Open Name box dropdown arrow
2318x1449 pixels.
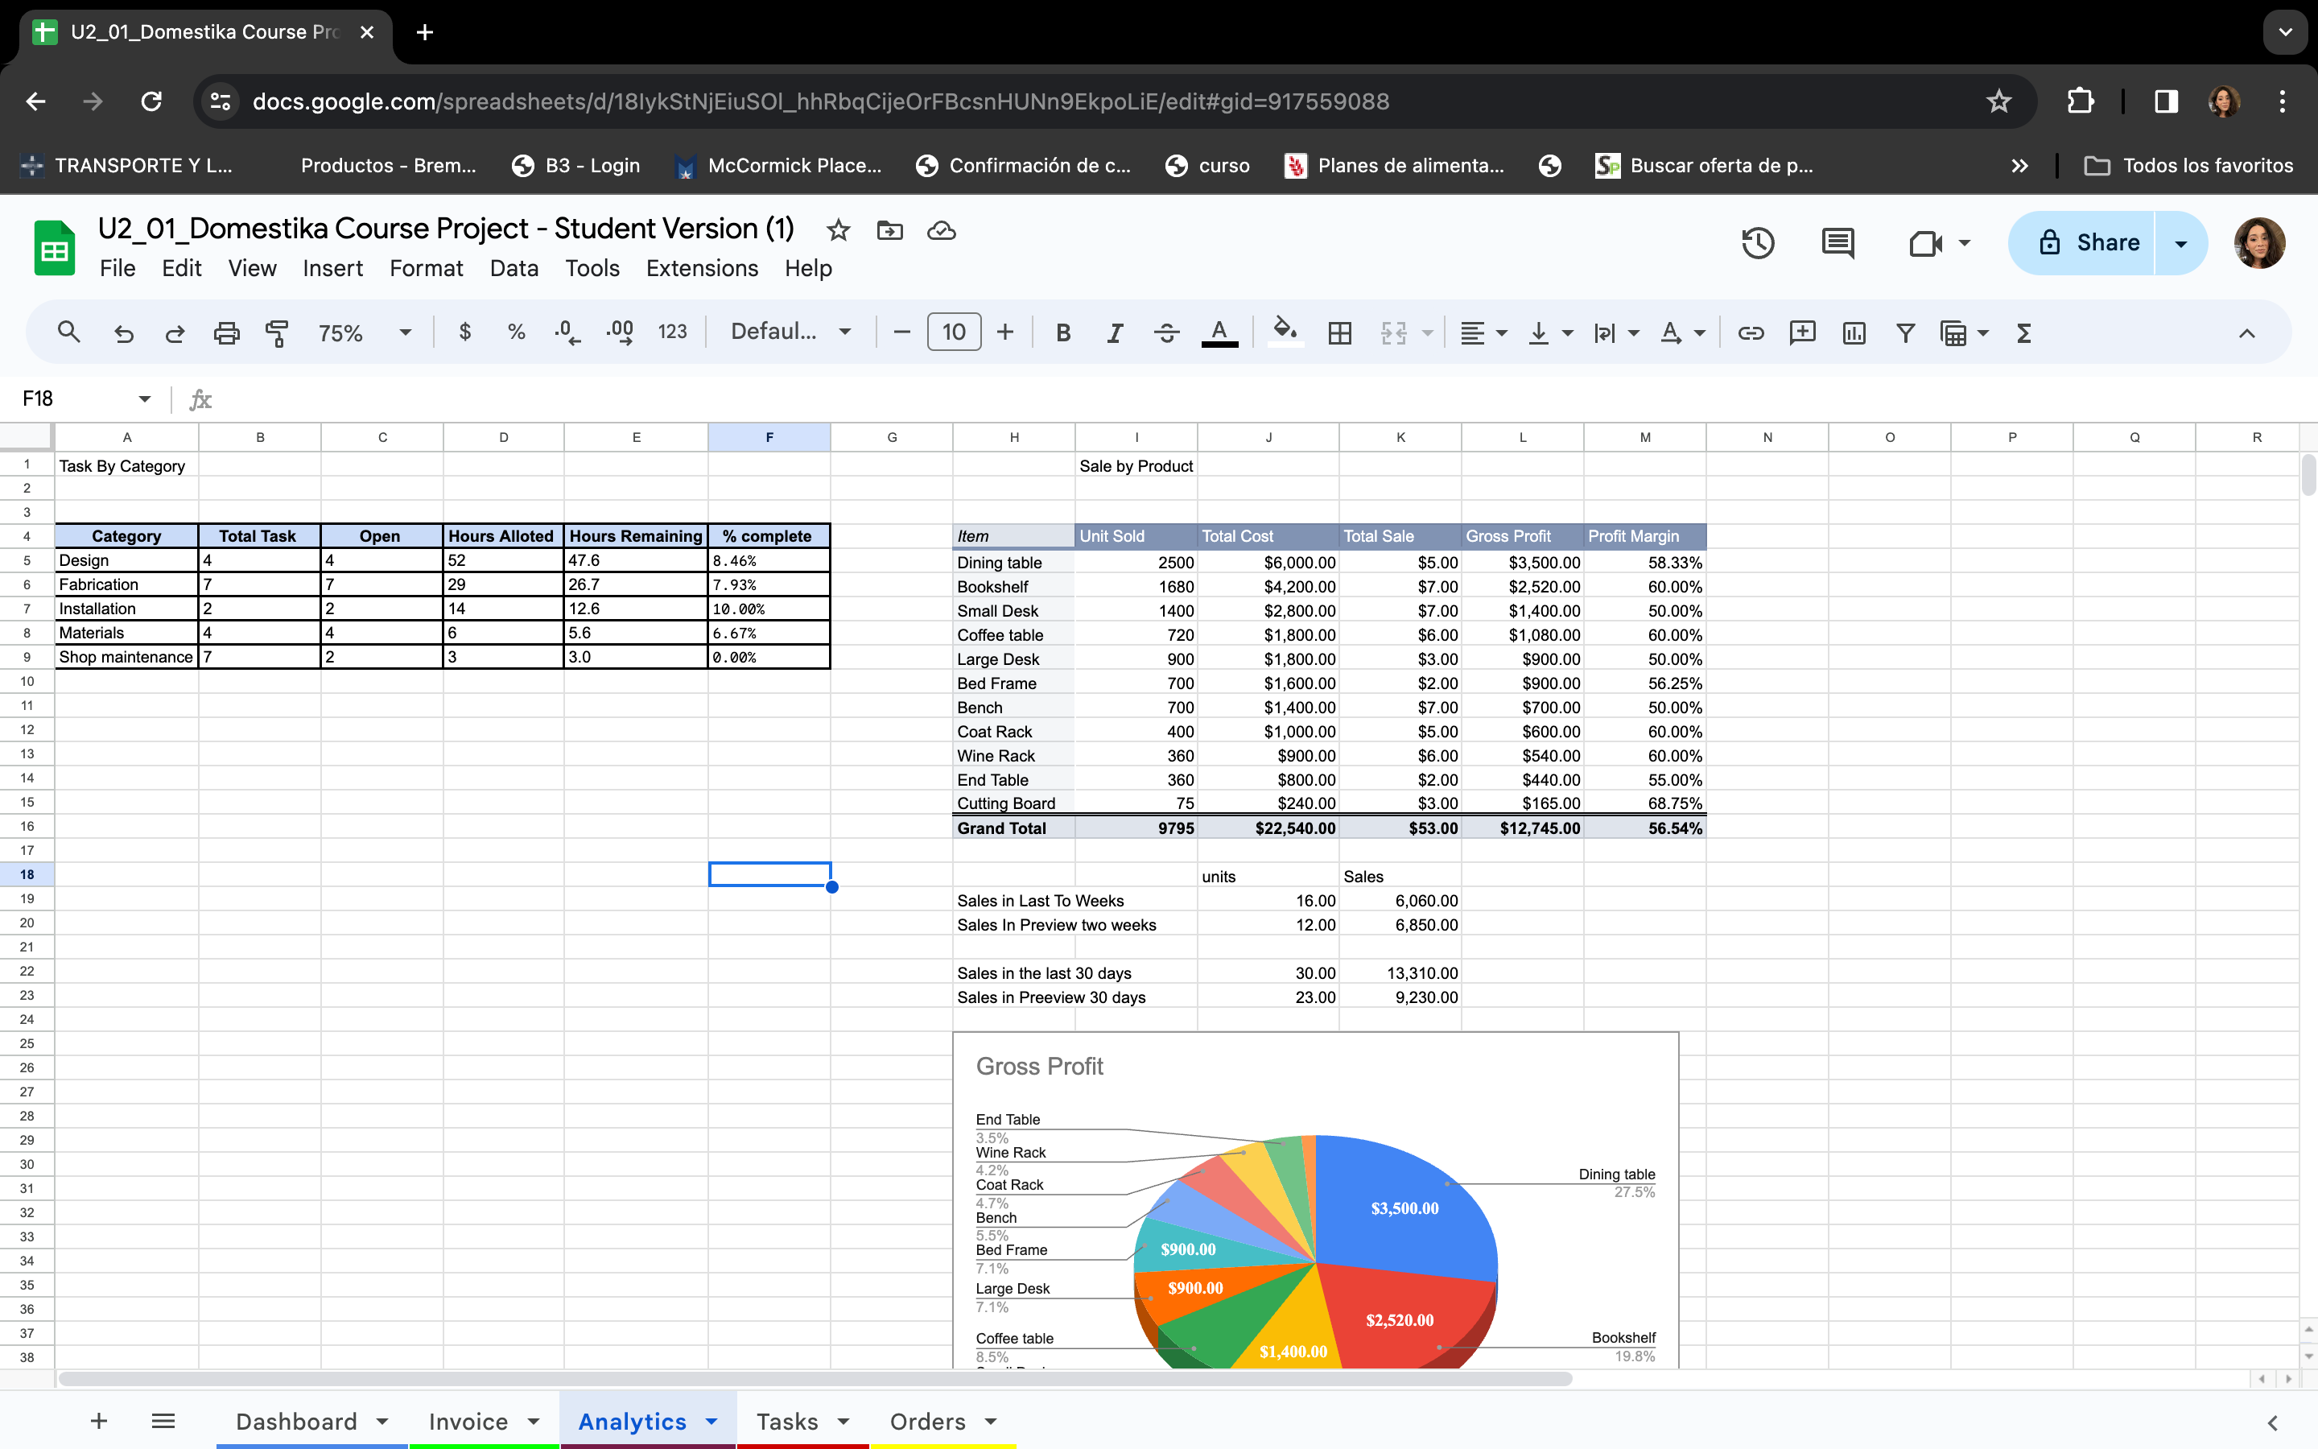pos(145,398)
